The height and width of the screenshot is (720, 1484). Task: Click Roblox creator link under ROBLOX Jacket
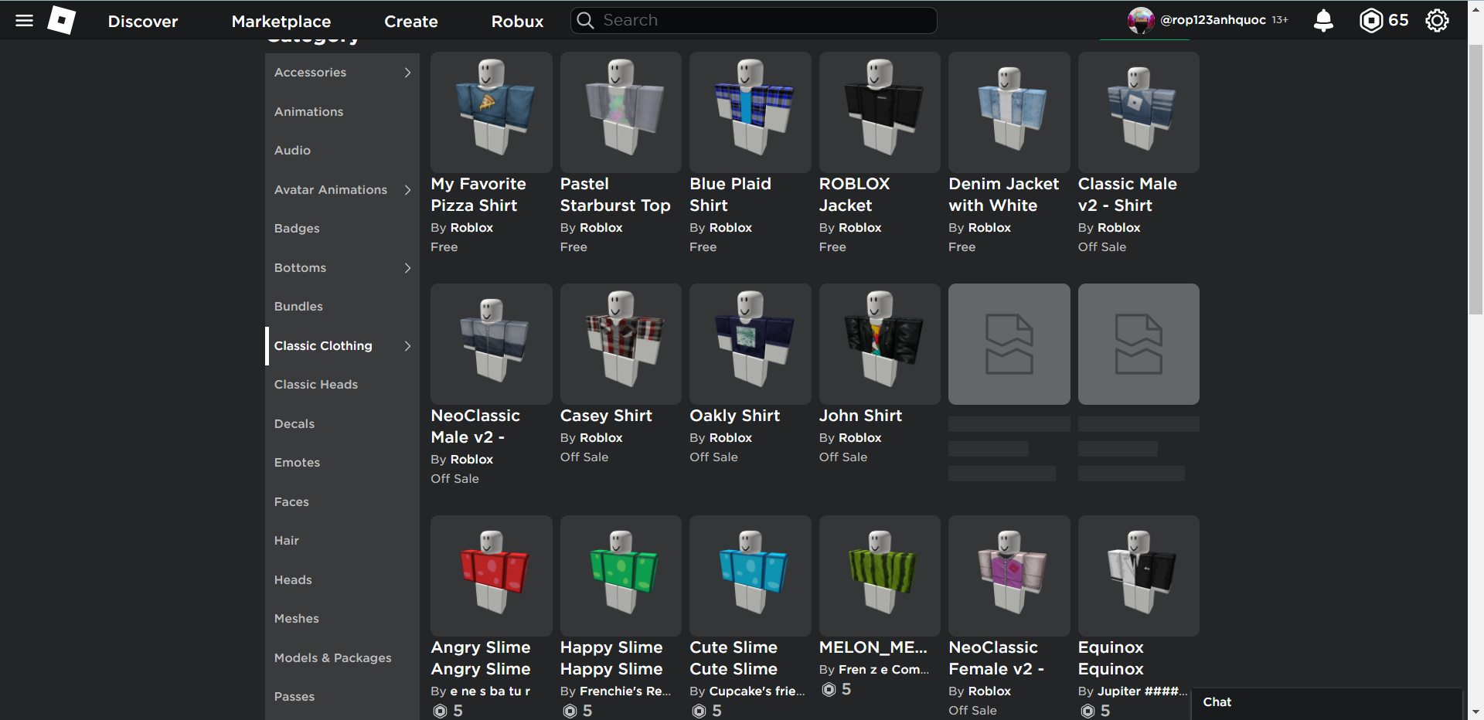click(x=860, y=228)
